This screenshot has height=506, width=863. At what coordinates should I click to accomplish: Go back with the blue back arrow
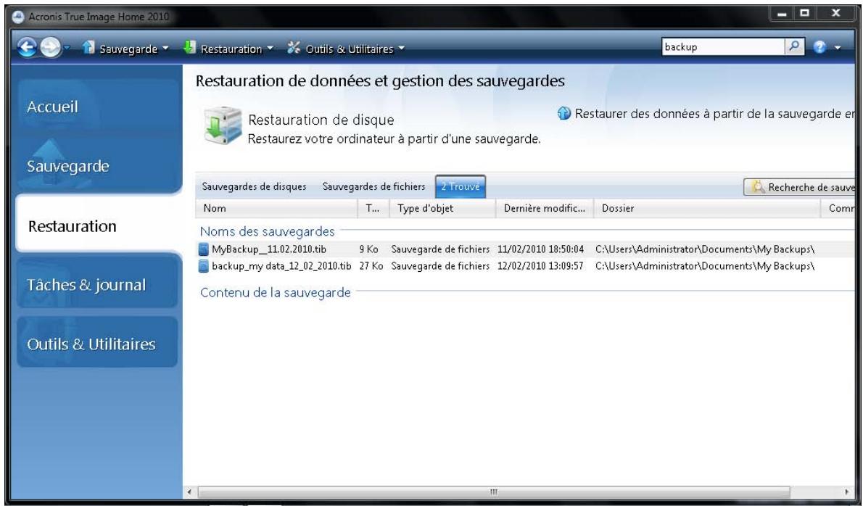27,48
